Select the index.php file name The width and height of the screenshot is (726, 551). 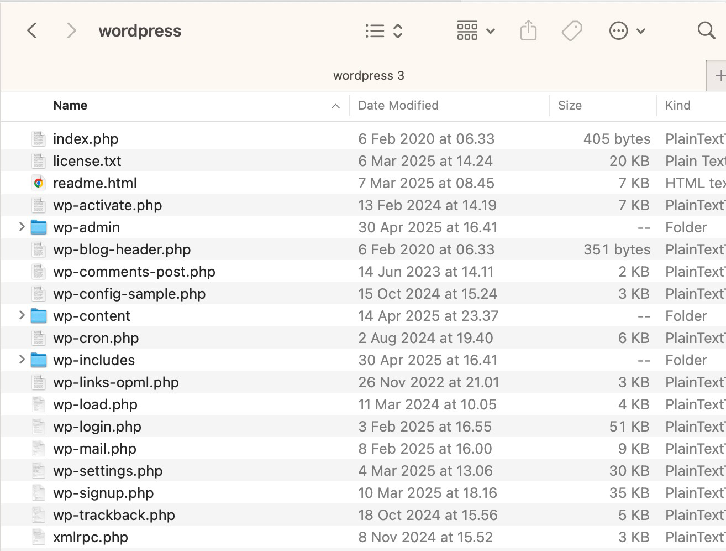pos(86,139)
